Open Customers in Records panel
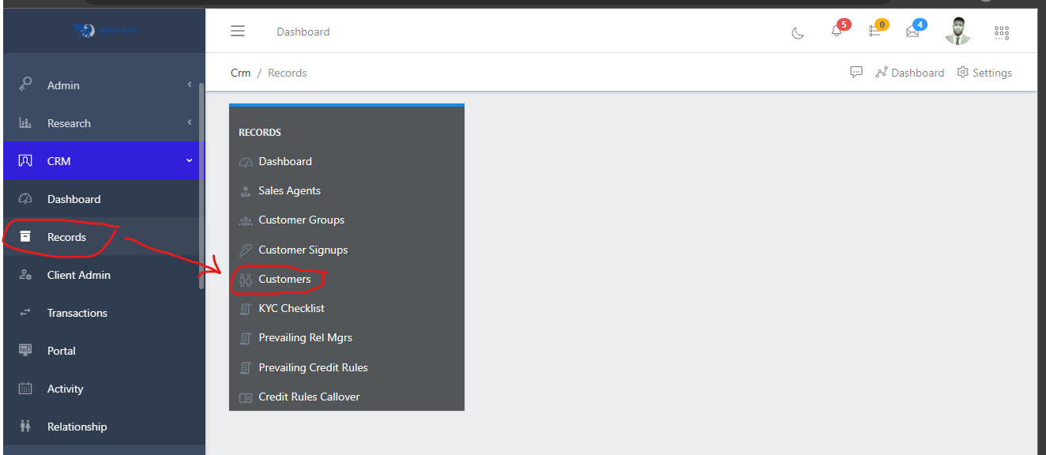 (284, 279)
